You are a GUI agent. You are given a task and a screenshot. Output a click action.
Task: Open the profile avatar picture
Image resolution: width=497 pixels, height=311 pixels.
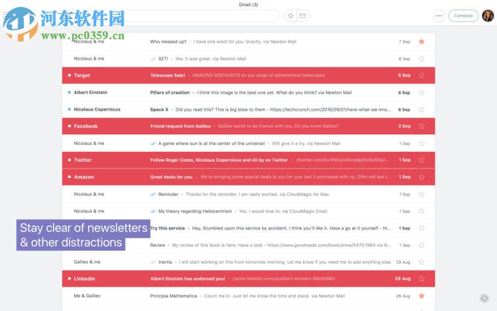488,16
